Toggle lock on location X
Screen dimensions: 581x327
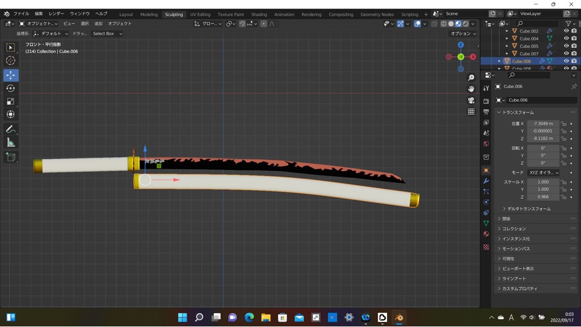tap(563, 124)
